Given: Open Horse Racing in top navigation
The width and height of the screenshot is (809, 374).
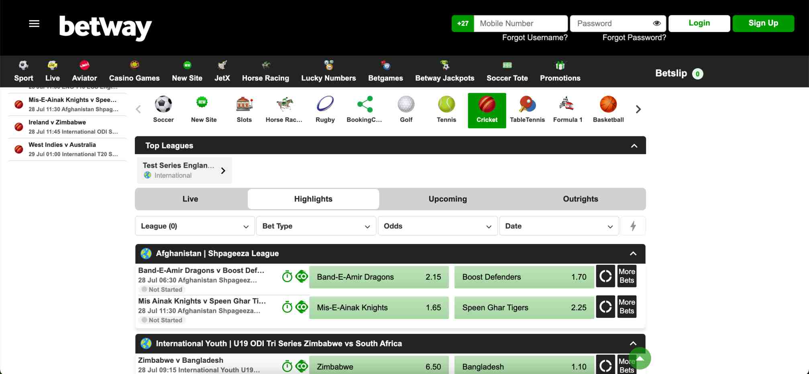Looking at the screenshot, I should point(265,71).
